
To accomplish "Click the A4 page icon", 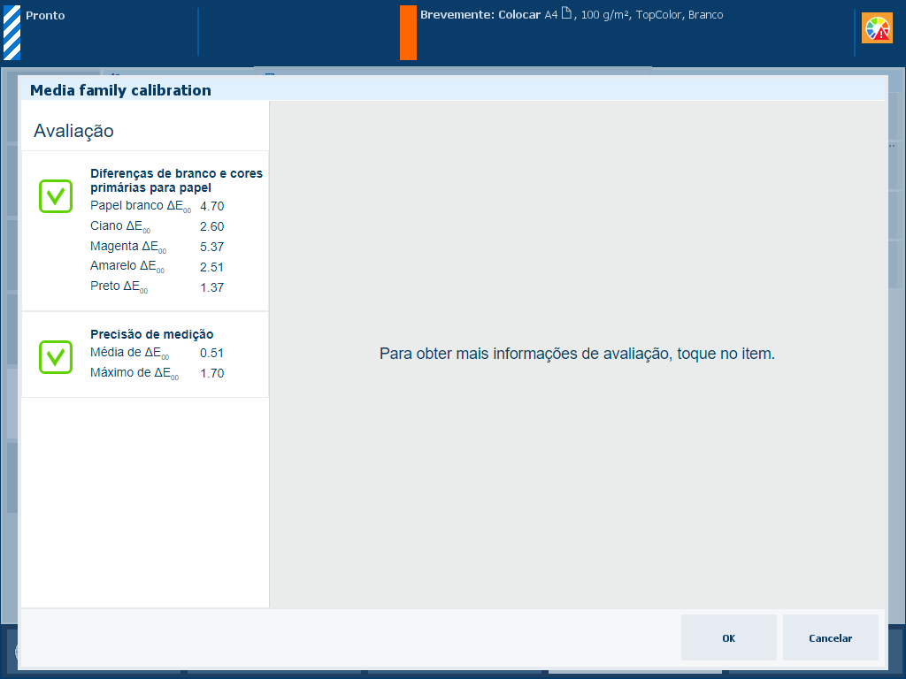I will pos(566,14).
